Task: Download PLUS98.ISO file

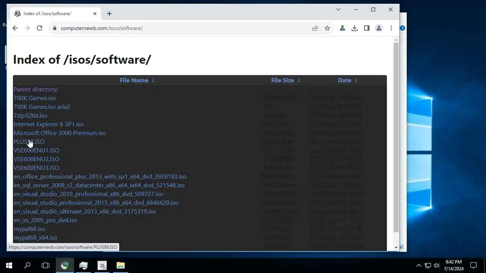Action: click(x=29, y=142)
